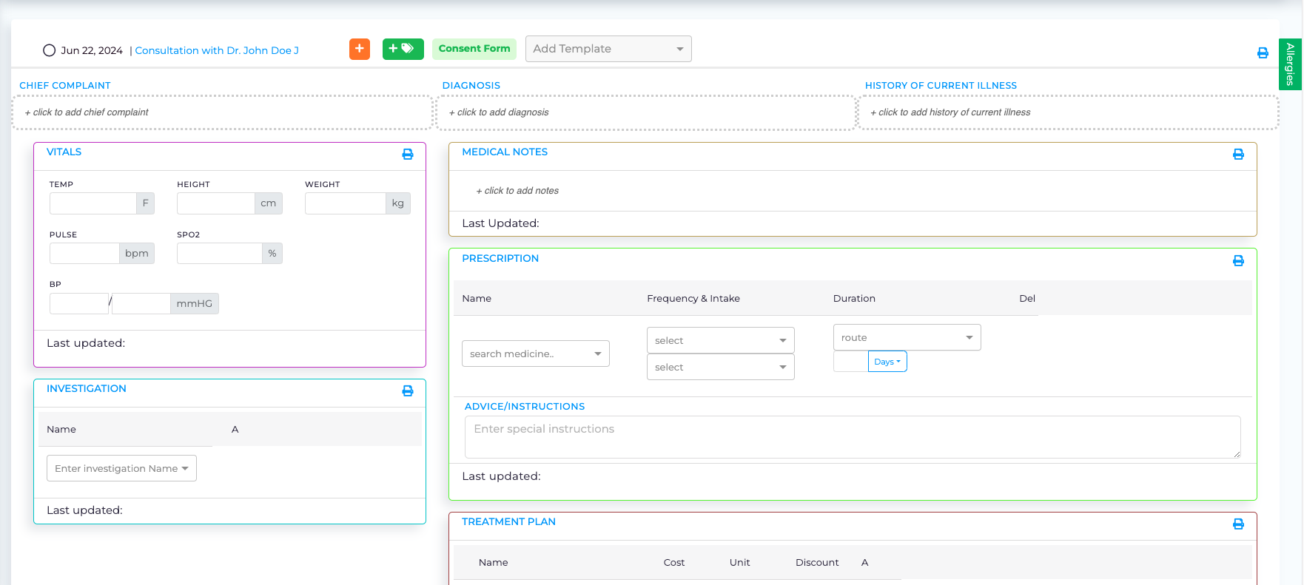Focus the PULSE input field
This screenshot has height=585, width=1304.
(84, 254)
